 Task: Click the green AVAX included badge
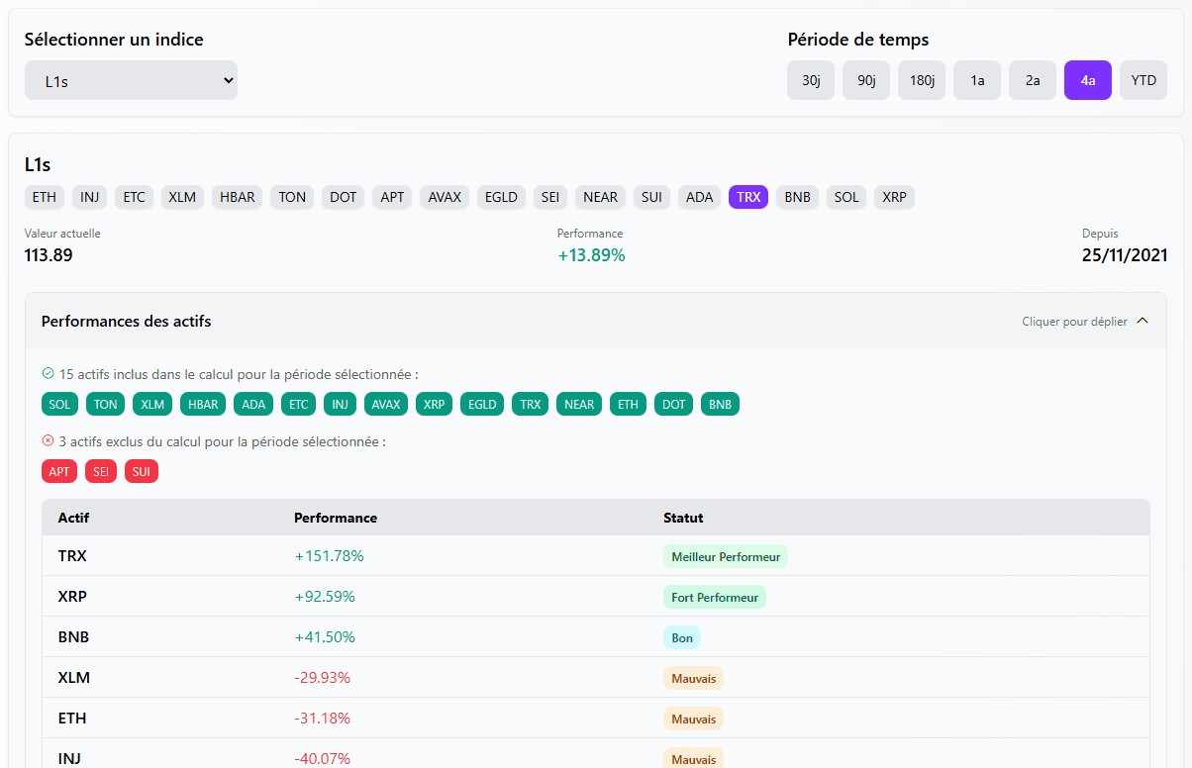[386, 404]
